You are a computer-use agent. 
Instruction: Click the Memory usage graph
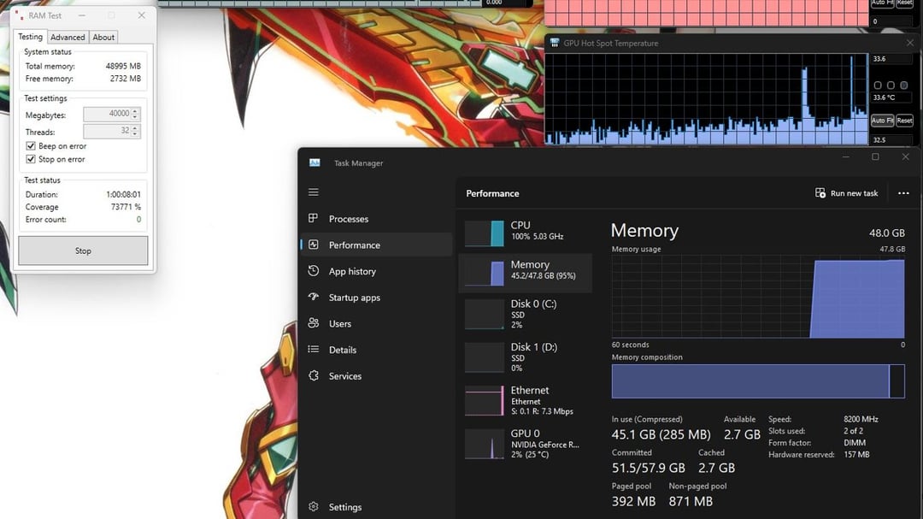(x=757, y=297)
